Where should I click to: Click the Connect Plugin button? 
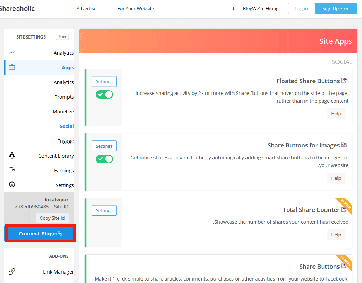tap(41, 234)
